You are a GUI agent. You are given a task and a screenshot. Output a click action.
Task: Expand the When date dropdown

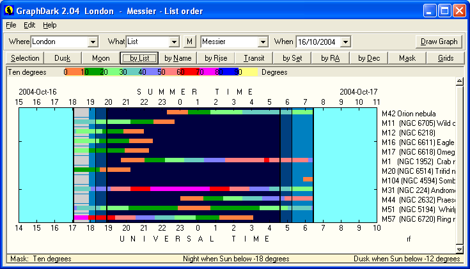346,42
